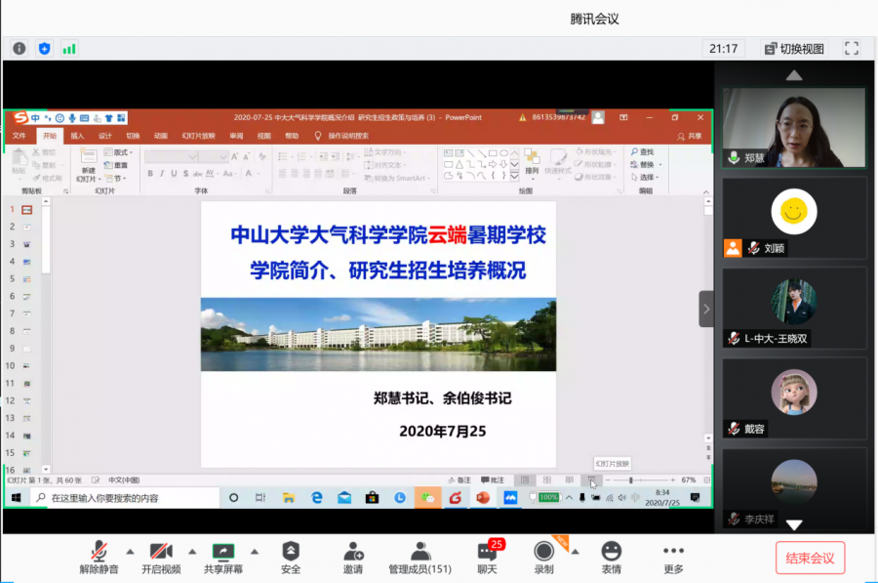Turn on the camera with 开启视频
This screenshot has height=583, width=878.
(161, 558)
